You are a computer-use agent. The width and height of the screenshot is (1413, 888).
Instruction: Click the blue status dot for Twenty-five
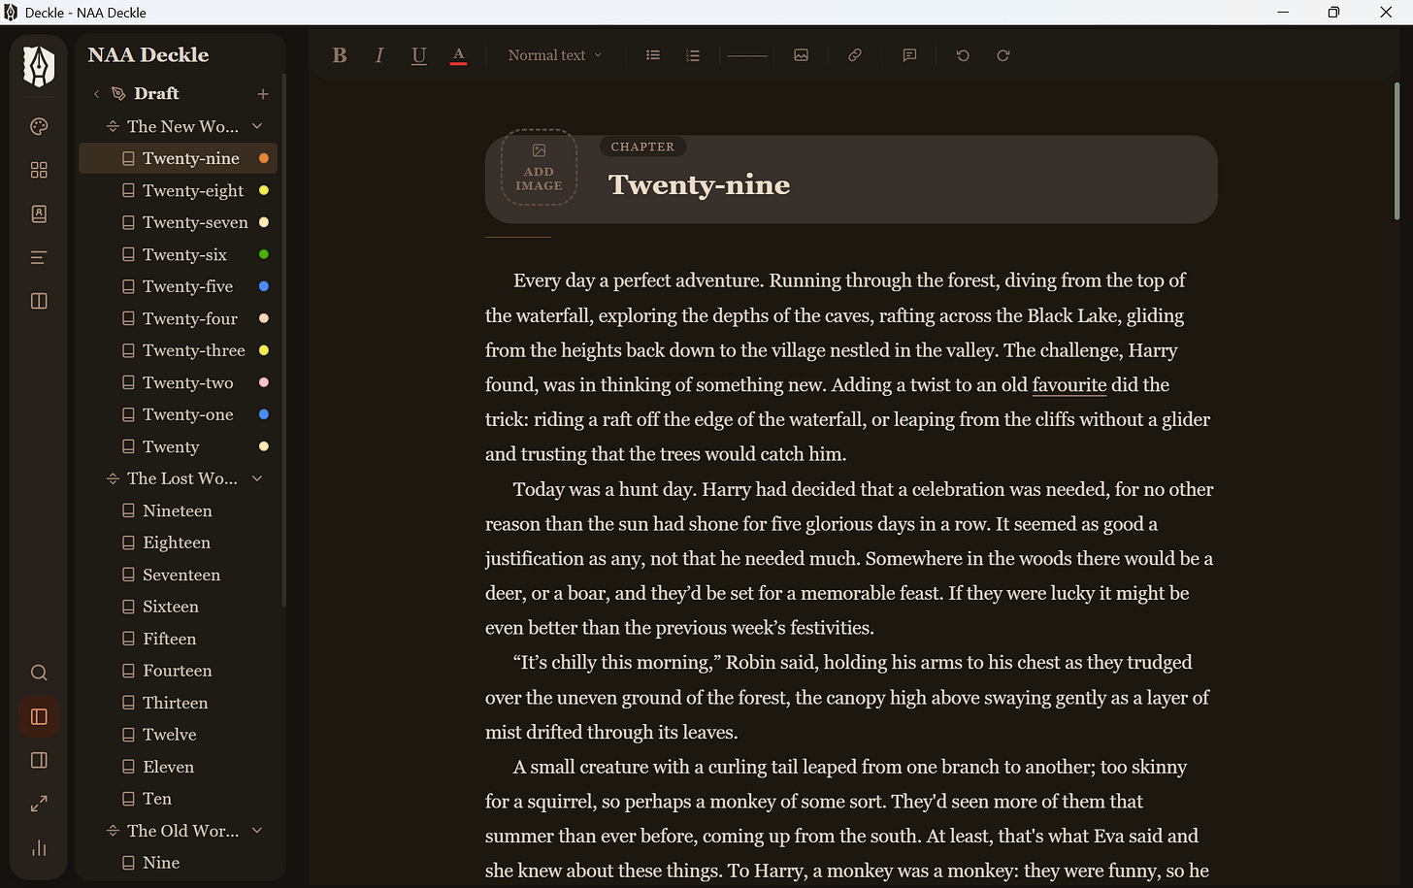264,286
